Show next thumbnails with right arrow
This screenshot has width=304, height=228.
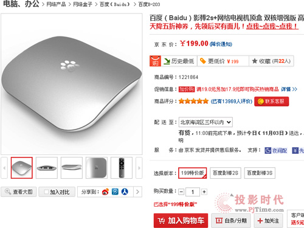[139, 168]
